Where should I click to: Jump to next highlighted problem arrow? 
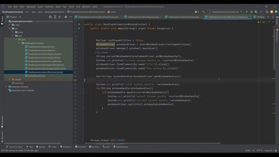coord(273,22)
